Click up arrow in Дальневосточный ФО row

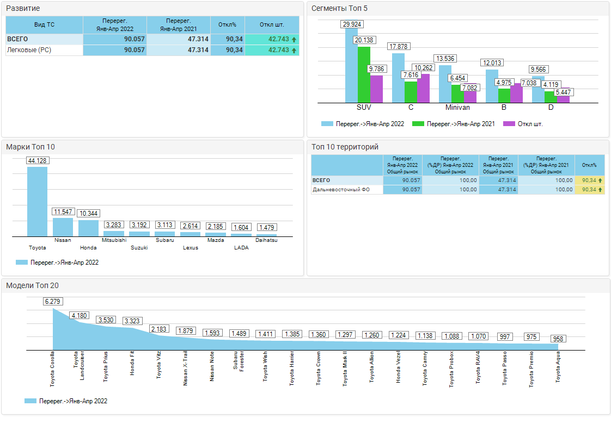pos(600,190)
